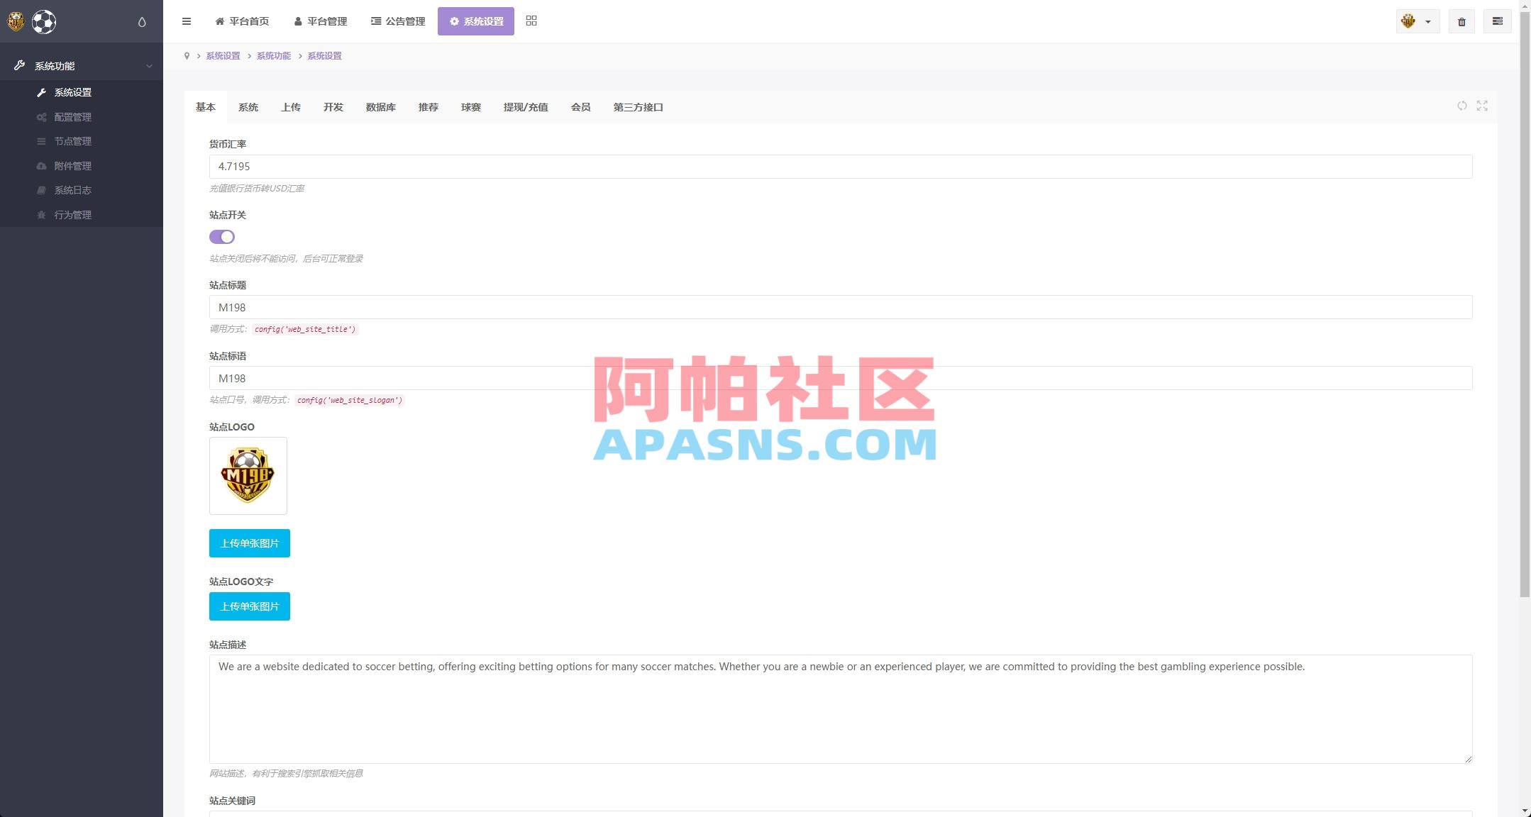Click the M198 logo thumbnail preview

[248, 475]
